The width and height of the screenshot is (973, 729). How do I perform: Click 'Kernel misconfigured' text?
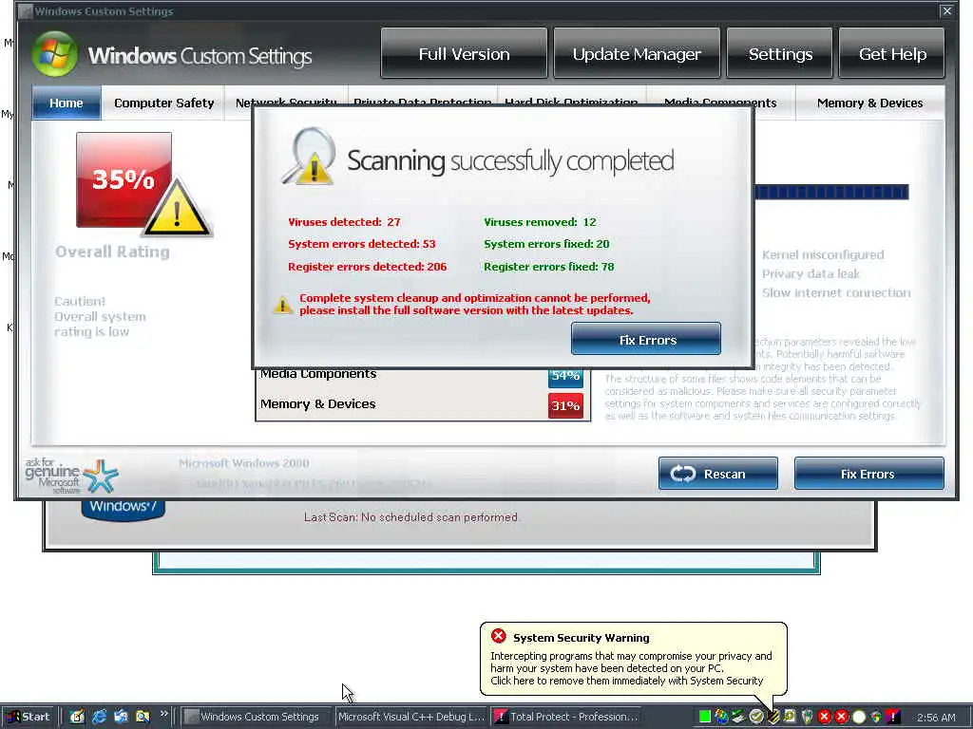point(823,254)
